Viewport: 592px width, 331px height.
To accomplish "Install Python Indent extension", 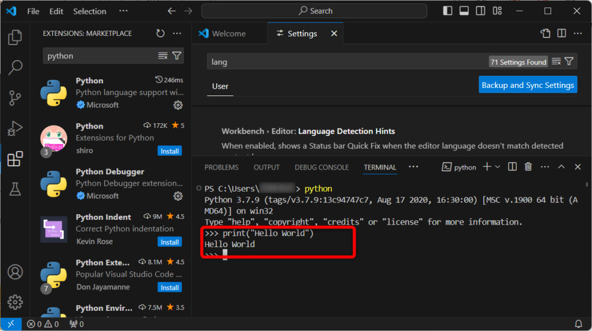I will pos(169,242).
